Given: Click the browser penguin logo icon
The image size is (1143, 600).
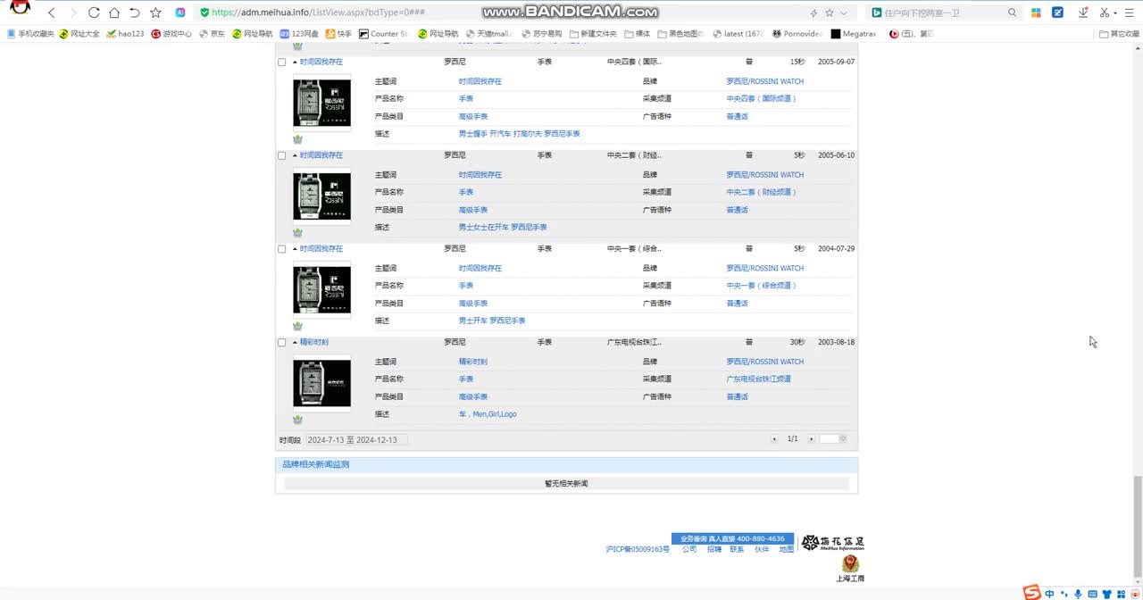Looking at the screenshot, I should 20,8.
